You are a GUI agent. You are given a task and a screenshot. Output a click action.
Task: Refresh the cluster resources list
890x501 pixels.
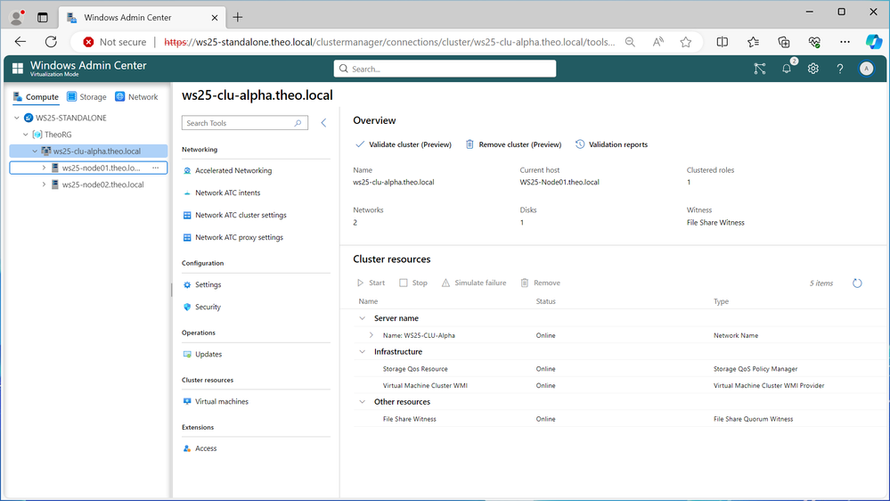click(857, 283)
